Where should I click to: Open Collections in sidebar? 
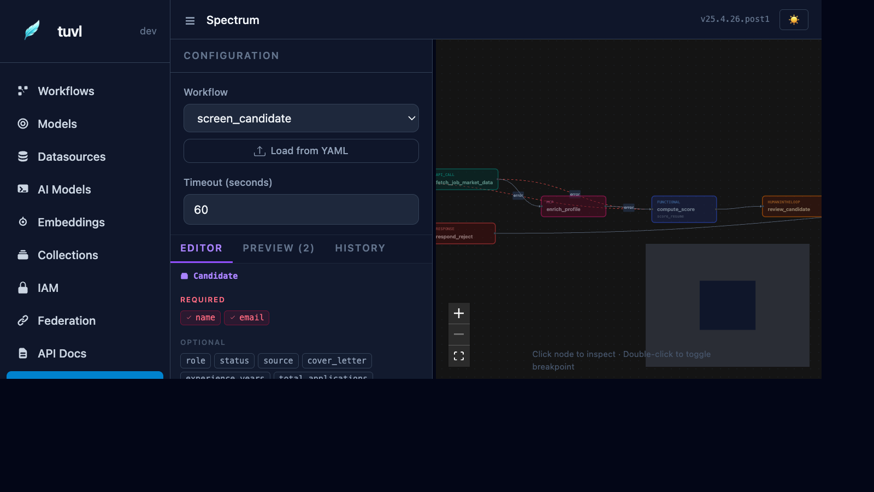68,255
